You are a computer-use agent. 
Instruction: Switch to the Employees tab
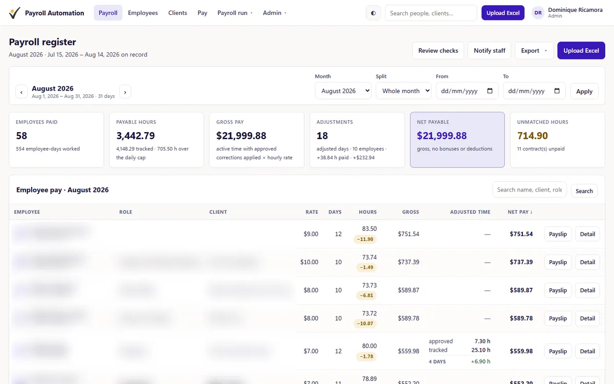tap(143, 13)
